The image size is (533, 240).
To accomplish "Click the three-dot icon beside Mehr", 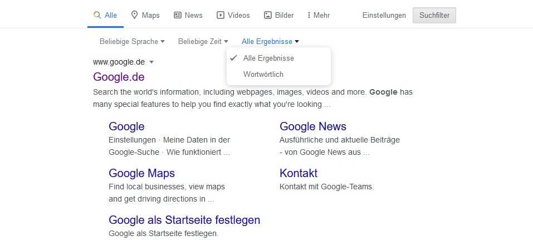I will coord(309,15).
